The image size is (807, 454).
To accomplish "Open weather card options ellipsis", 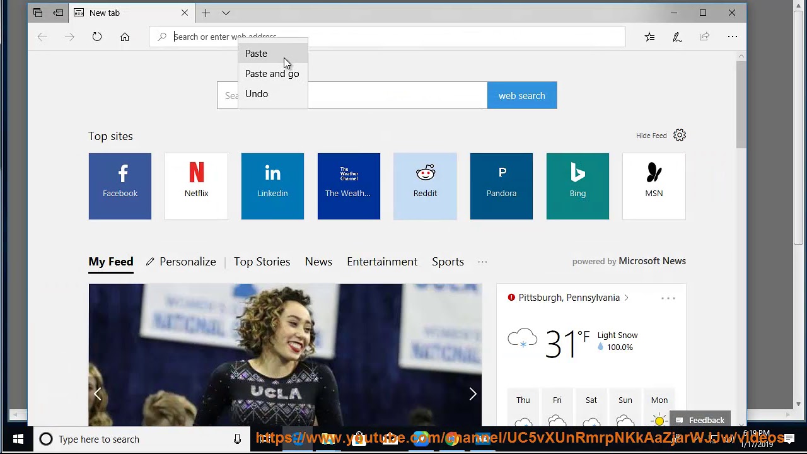I will coord(668,298).
